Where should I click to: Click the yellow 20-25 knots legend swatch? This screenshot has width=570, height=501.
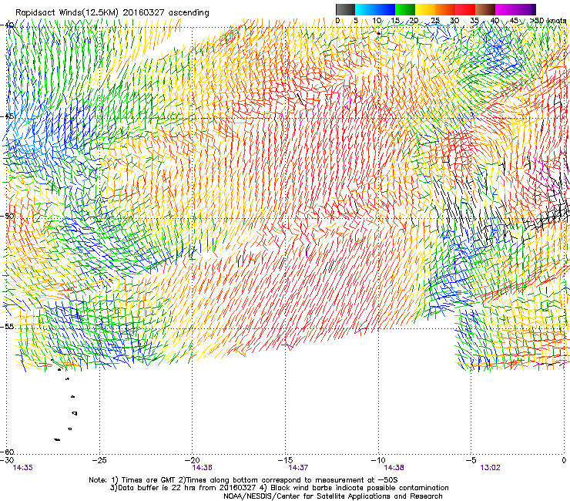425,9
